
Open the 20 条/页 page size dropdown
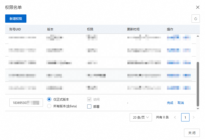point(141,117)
